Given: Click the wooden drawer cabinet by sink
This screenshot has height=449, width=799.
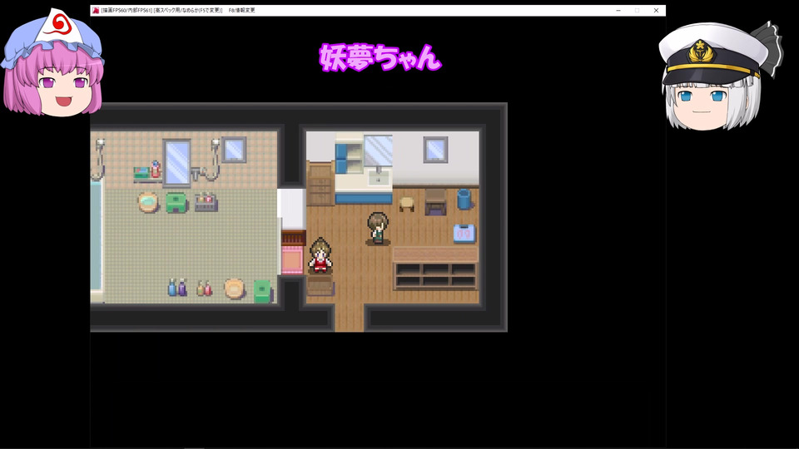Looking at the screenshot, I should pos(320,185).
